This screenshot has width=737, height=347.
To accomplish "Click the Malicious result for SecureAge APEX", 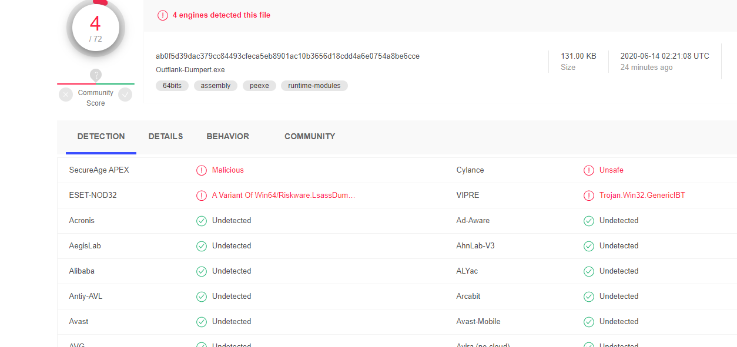I will [228, 170].
